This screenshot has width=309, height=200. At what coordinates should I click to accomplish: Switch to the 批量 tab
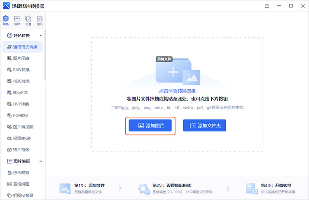28,20
